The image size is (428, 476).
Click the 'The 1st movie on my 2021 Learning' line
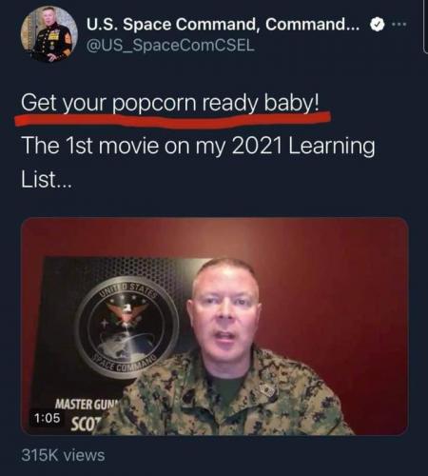pyautogui.click(x=198, y=146)
